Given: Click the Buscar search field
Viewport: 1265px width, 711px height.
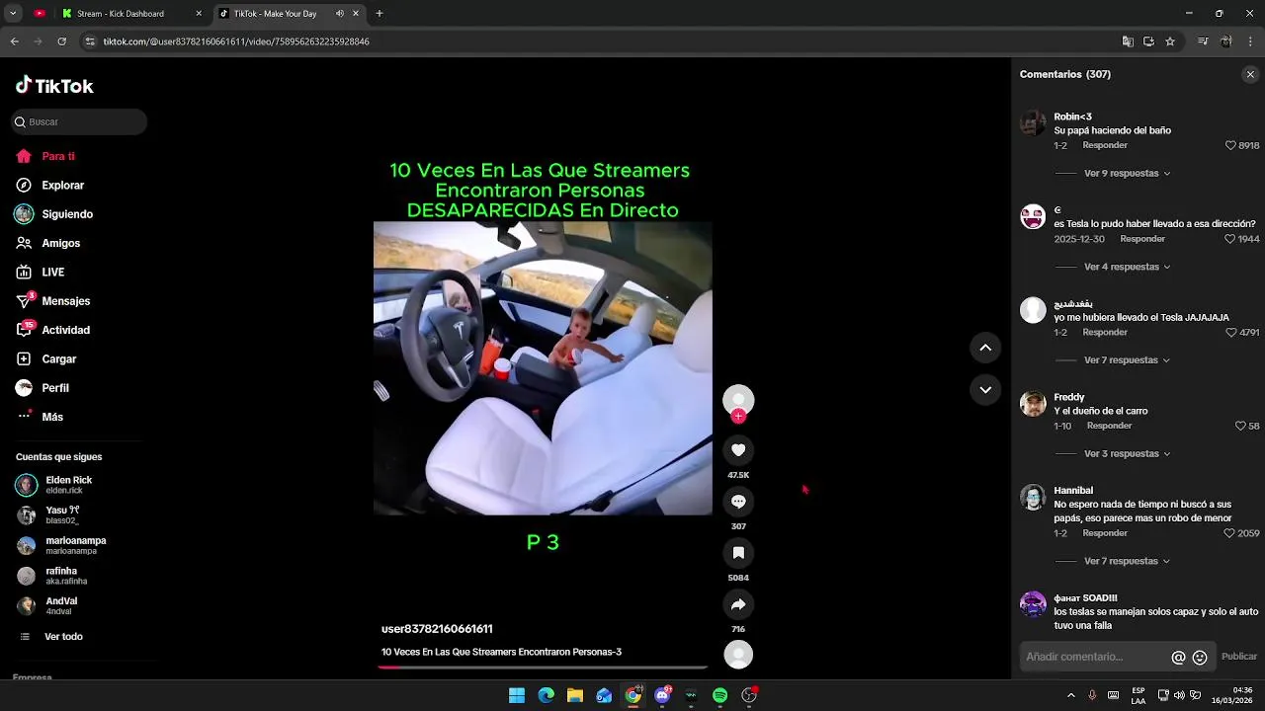Looking at the screenshot, I should tap(79, 121).
